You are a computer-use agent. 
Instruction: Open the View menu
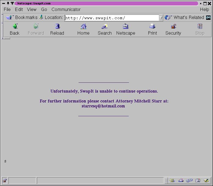(x=32, y=9)
